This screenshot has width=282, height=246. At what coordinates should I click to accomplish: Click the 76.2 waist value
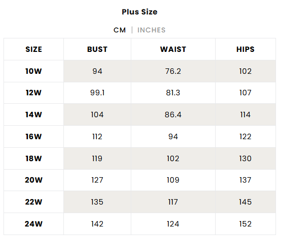[x=173, y=71]
